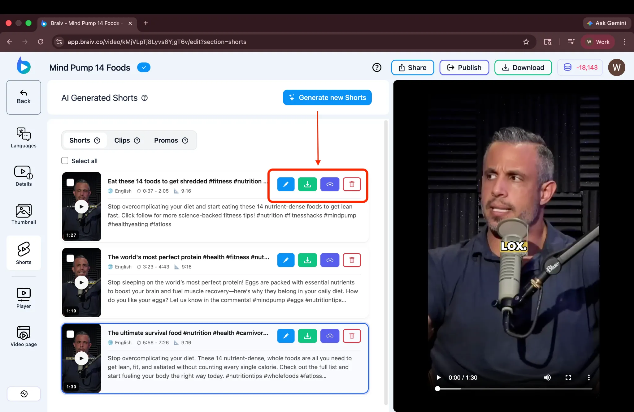Play the 1:30 short thumbnail
This screenshot has height=412, width=634.
click(x=81, y=358)
